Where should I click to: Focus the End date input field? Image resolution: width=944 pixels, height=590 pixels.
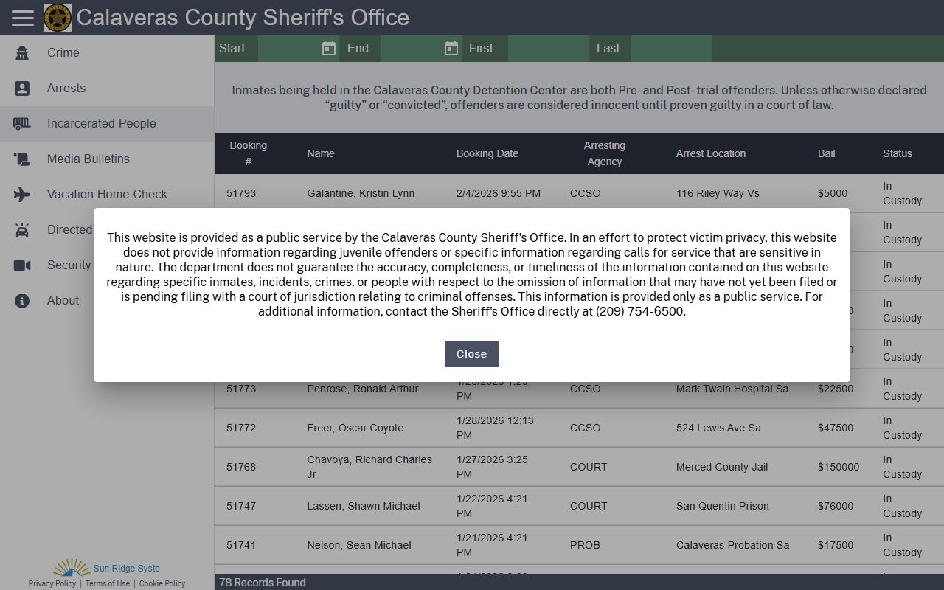[412, 49]
